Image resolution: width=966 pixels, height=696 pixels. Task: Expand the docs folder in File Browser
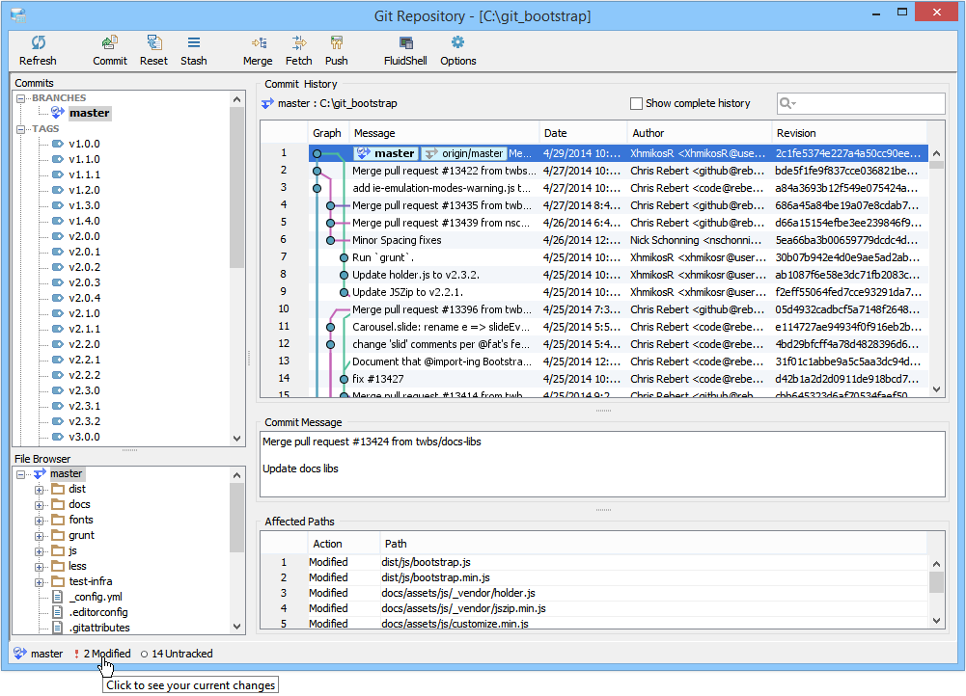(x=39, y=505)
